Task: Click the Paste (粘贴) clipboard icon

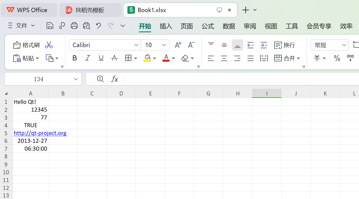Action: tap(17, 58)
